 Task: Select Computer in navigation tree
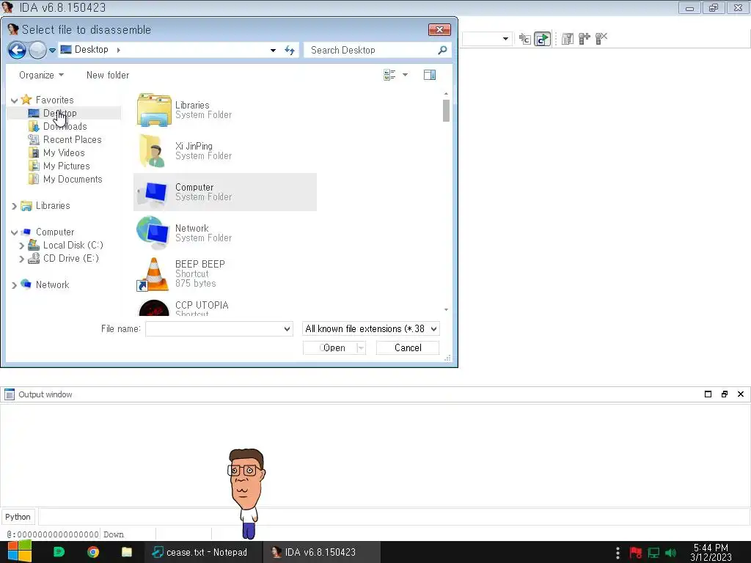coord(55,232)
